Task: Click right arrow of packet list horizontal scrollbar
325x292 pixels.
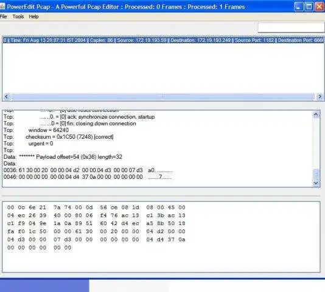Action: pyautogui.click(x=320, y=97)
